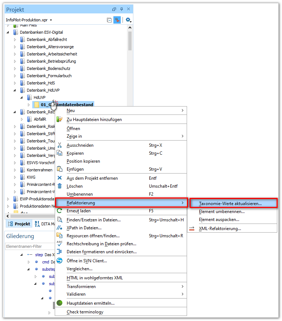Click the Collapse All icon in Projekt toolbar
Viewport: 282px width, 321px height.
(x=109, y=20)
